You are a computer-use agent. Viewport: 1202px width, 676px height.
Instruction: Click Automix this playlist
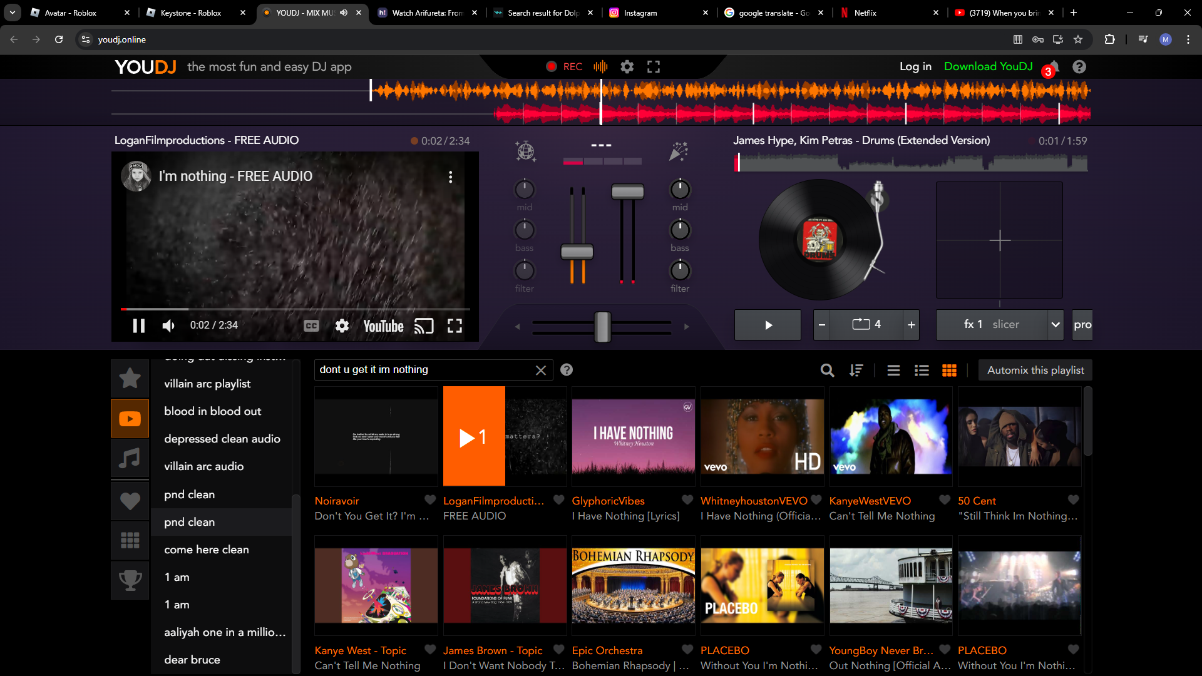point(1035,370)
